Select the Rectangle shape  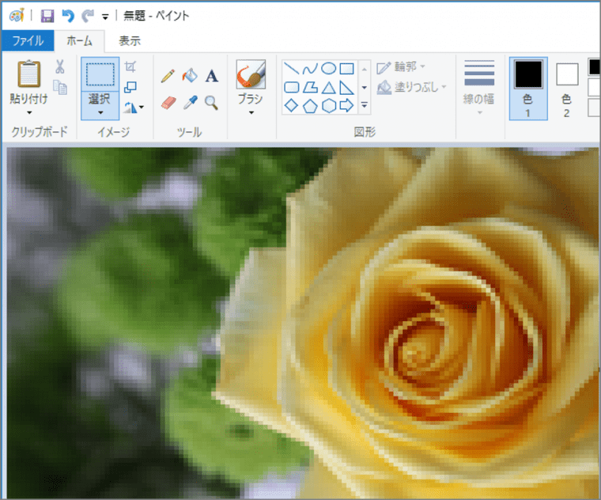[x=346, y=69]
